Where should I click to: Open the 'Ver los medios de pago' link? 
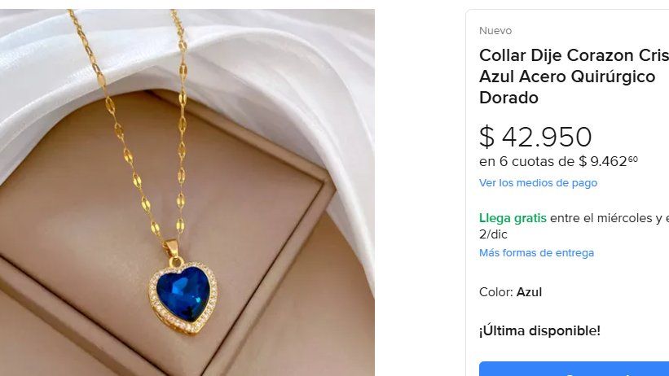click(x=538, y=183)
